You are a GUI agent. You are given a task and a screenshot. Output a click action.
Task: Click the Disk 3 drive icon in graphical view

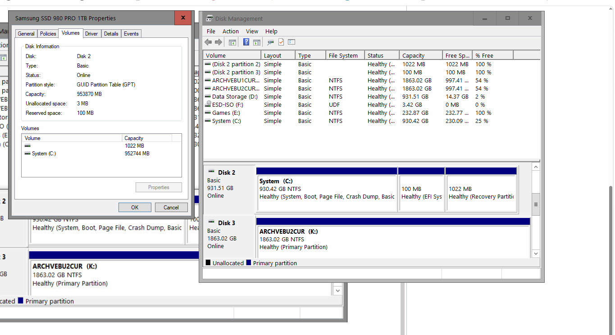click(x=211, y=222)
